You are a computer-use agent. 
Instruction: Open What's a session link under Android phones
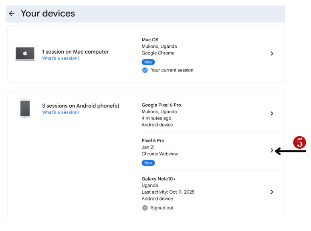[x=61, y=112]
